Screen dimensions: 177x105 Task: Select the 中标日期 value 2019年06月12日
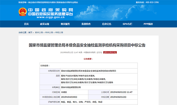point(118,97)
